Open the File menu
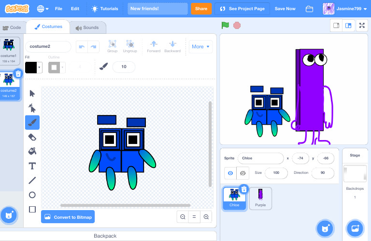 (x=58, y=9)
